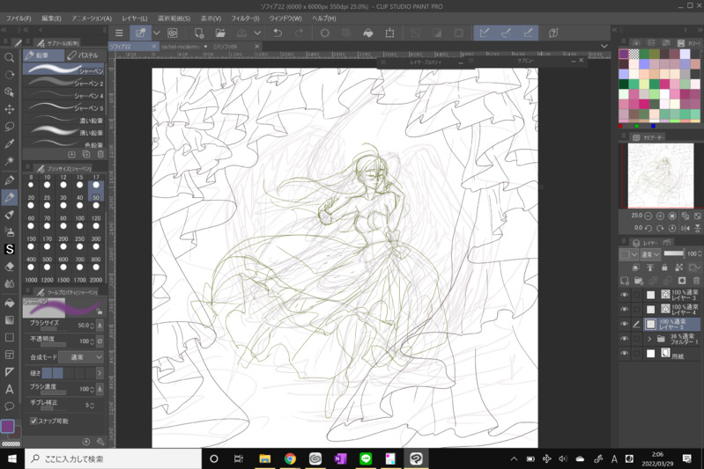Click the purple main color swatch

pyautogui.click(x=8, y=427)
